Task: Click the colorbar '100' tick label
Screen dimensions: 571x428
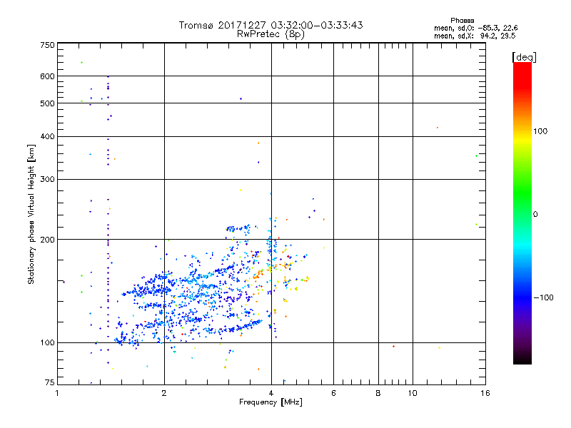Action: click(x=540, y=131)
